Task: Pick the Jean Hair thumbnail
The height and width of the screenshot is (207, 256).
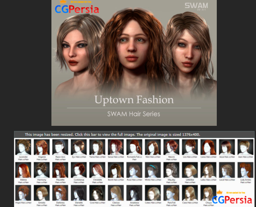Action: [x=246, y=147]
